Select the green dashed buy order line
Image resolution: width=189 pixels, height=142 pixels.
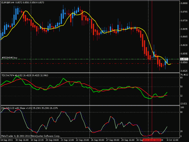[x=90, y=59]
